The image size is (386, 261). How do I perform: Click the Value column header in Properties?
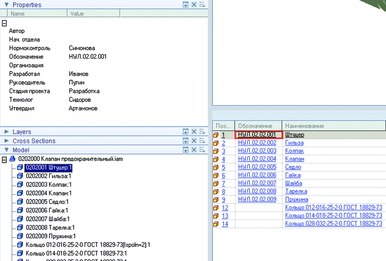(x=93, y=14)
